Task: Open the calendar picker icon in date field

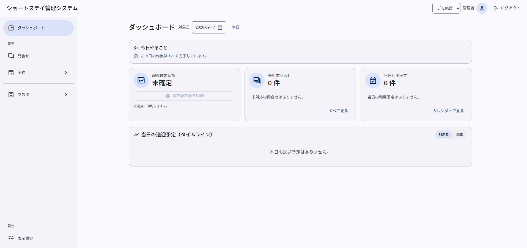Action: click(220, 27)
